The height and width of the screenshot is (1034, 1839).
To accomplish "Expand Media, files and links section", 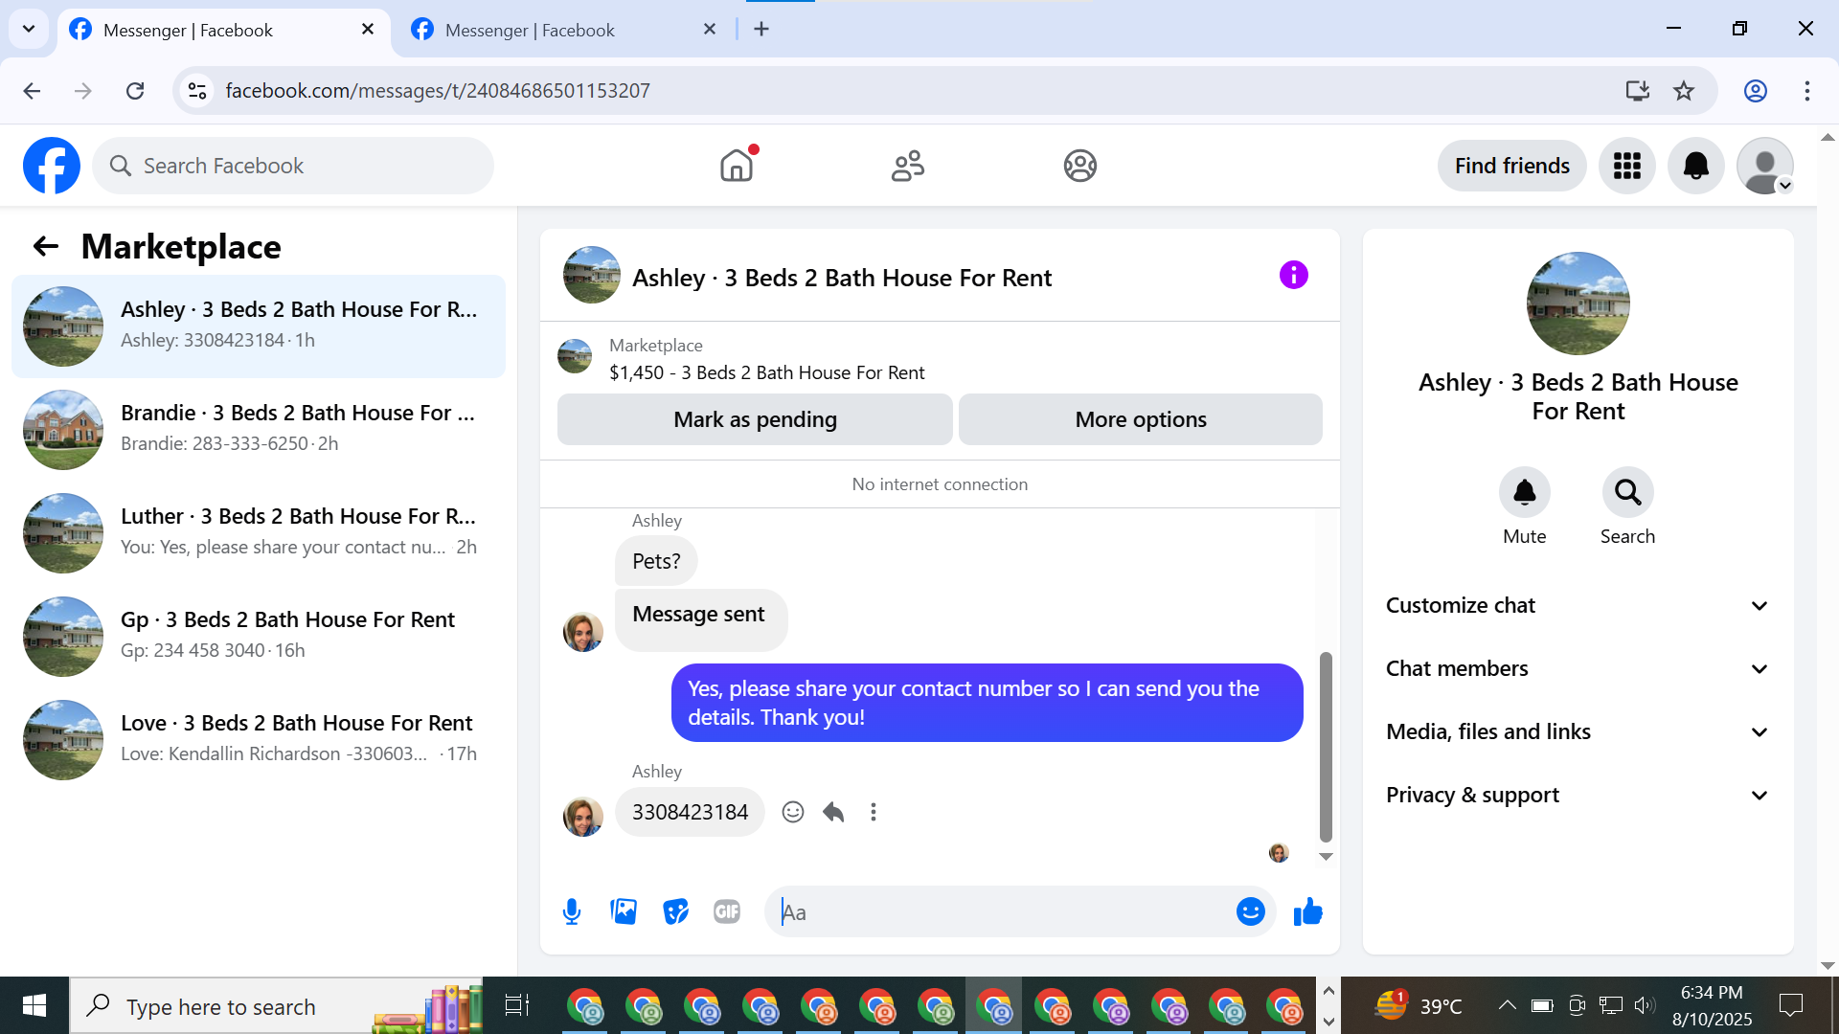I will tap(1577, 731).
